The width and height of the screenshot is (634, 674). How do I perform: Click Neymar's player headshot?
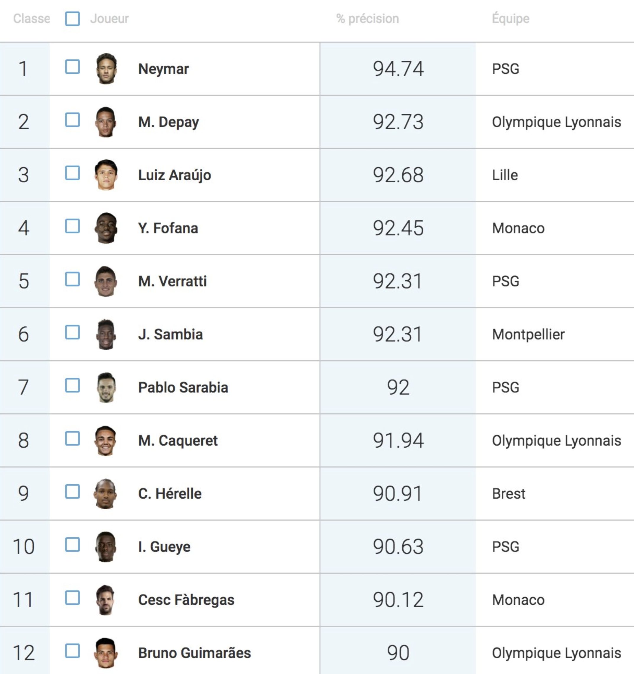[x=106, y=68]
